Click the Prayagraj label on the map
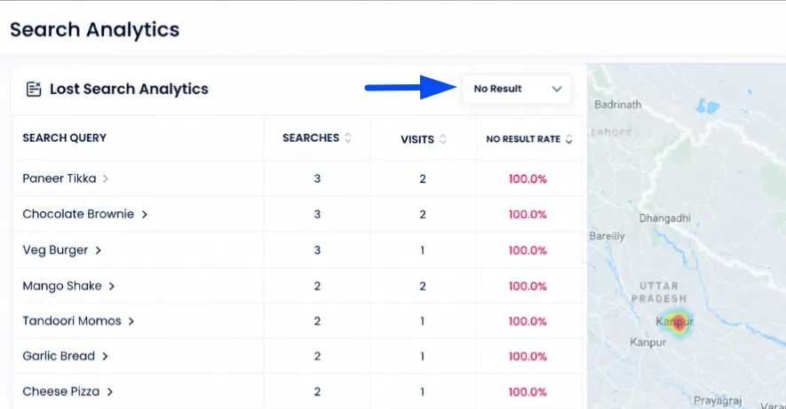This screenshot has width=786, height=409. [718, 401]
